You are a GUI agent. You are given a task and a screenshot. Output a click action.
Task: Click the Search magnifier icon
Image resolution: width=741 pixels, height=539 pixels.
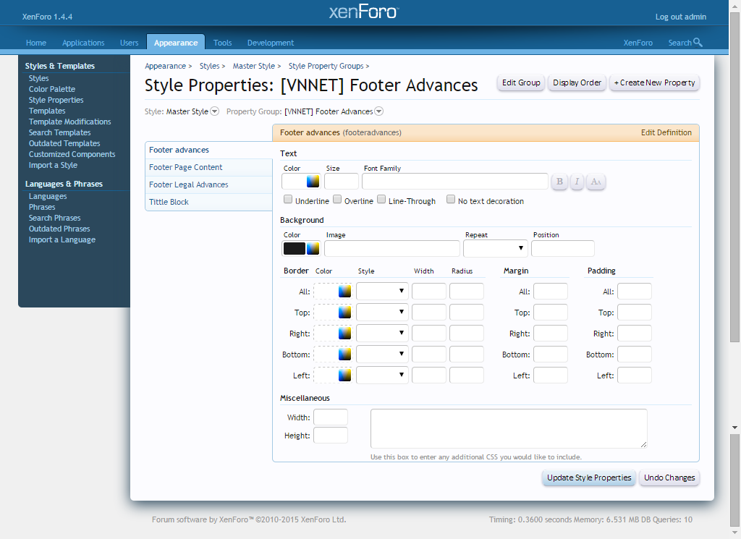698,43
